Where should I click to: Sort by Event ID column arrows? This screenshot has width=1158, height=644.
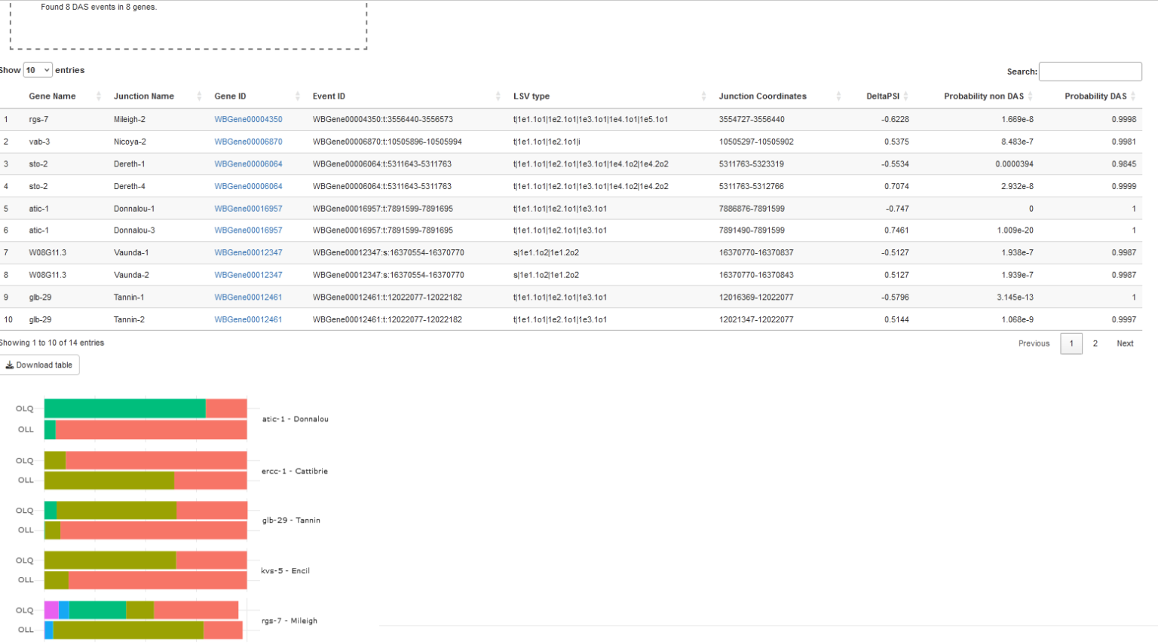[498, 96]
